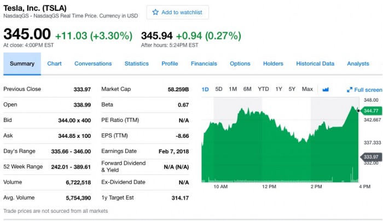Viewport: 383px width, 221px height.
Task: Click the Forward Dividend & Yield label
Action: click(x=123, y=166)
